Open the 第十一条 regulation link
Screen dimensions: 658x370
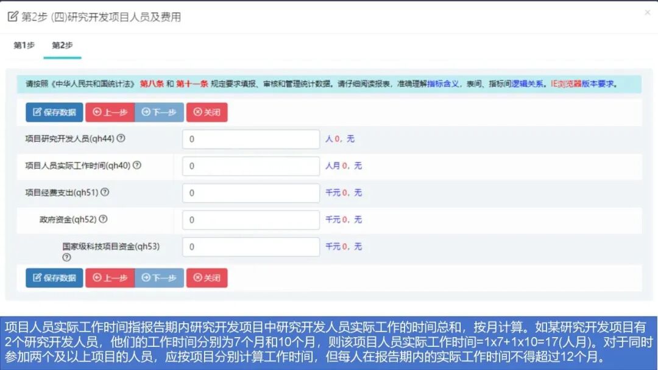[x=193, y=83]
